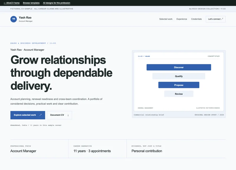The image size is (236, 170).
Task: Click the arrow icon on Explore selected work
Action: (x=40, y=115)
